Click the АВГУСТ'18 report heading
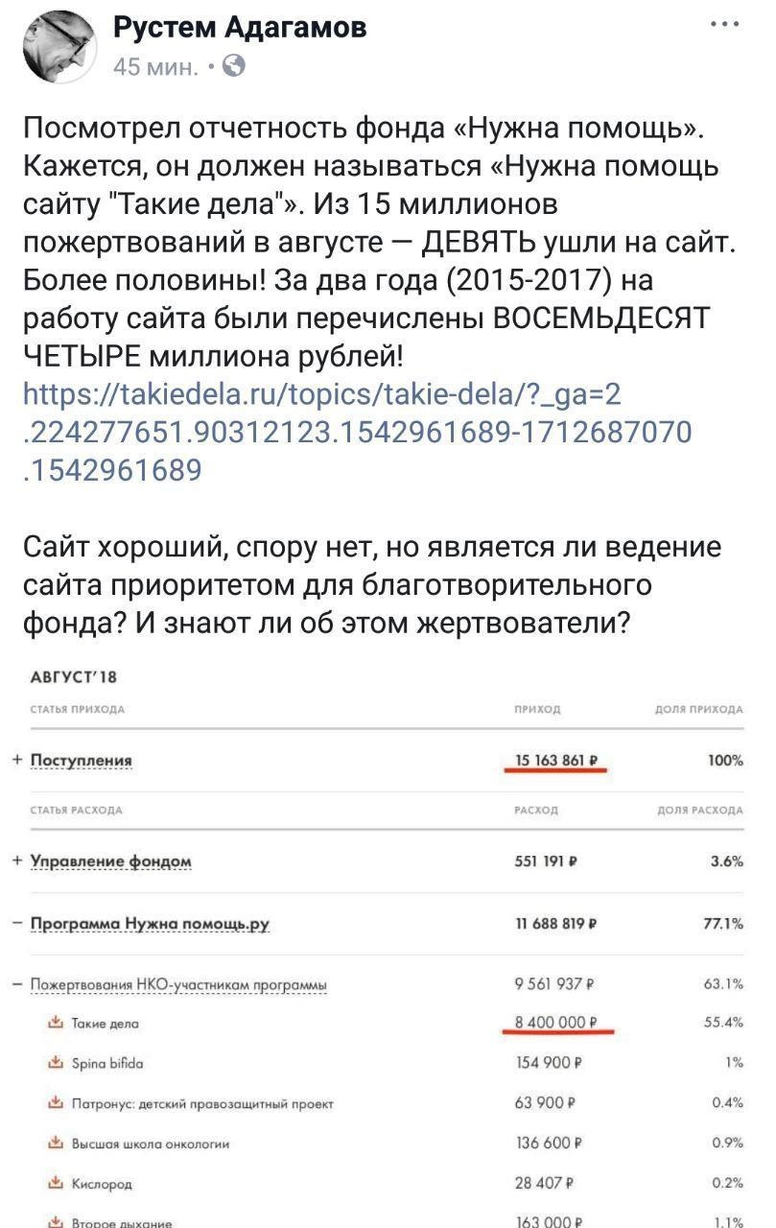776x1228 pixels. pyautogui.click(x=74, y=676)
